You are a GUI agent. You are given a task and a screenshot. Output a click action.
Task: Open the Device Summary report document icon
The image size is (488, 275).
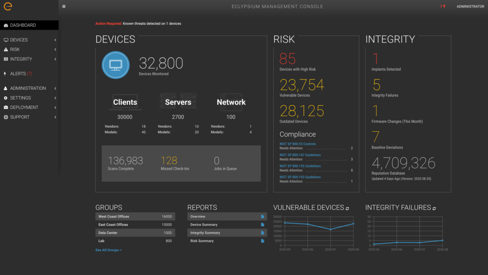(x=263, y=225)
